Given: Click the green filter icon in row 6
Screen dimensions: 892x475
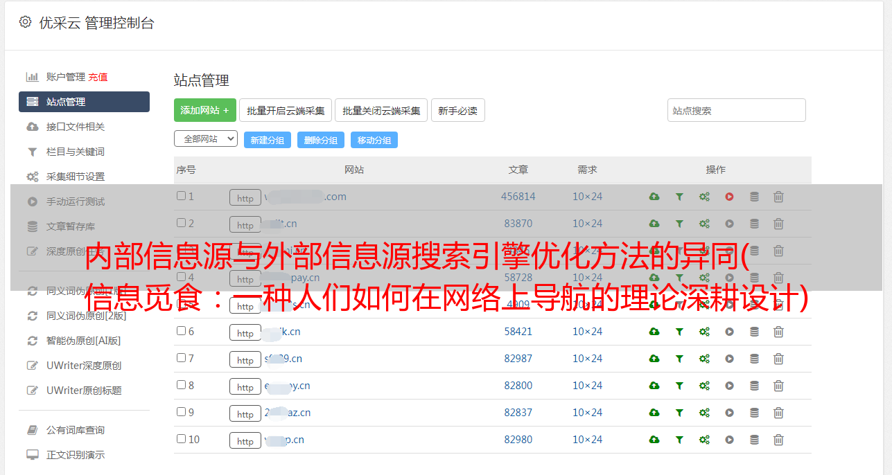Looking at the screenshot, I should point(679,332).
